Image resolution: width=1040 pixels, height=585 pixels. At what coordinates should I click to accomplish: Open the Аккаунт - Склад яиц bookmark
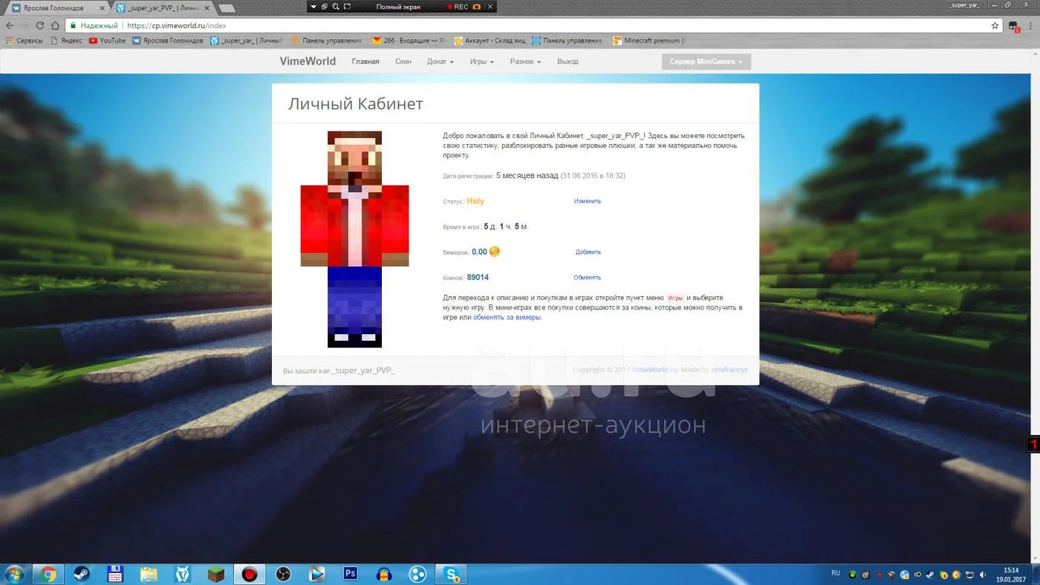pyautogui.click(x=490, y=41)
